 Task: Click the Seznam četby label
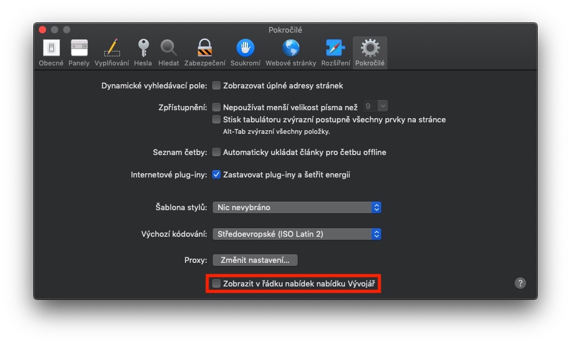(180, 153)
